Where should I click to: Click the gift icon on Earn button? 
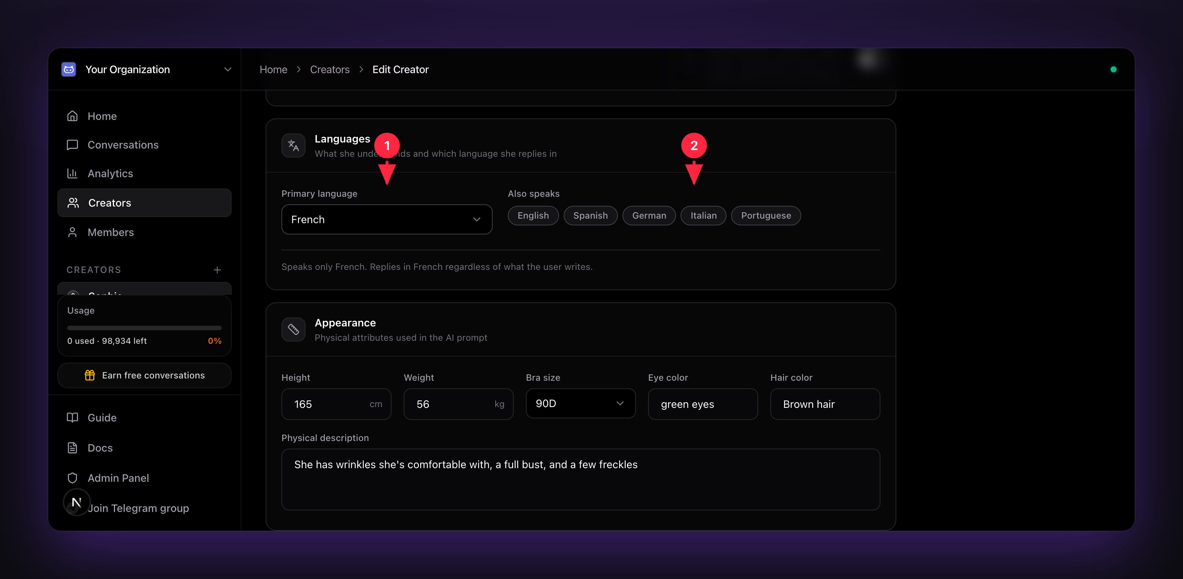click(89, 375)
